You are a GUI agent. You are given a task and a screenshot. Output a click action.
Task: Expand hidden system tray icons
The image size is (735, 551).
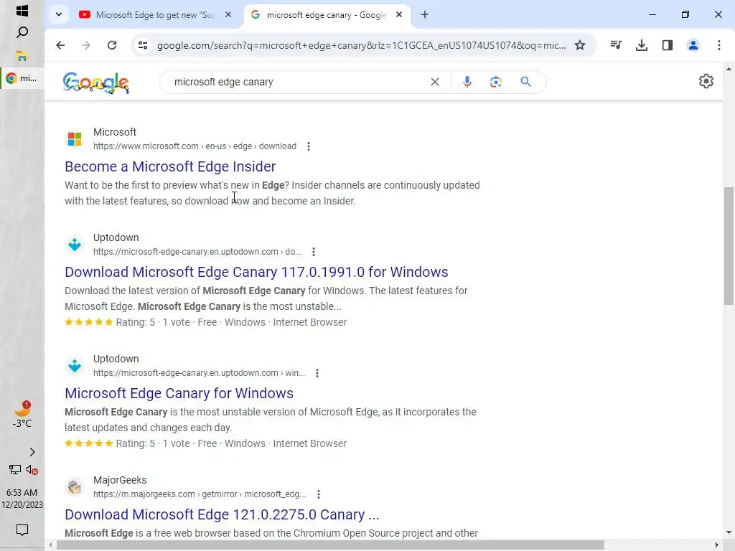pos(32,452)
